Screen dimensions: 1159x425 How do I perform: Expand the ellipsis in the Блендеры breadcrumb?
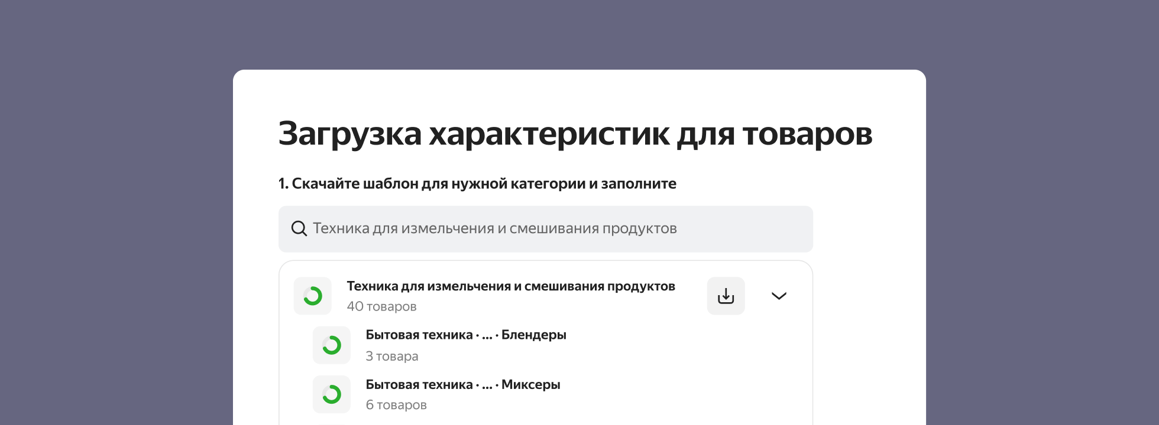(x=487, y=336)
